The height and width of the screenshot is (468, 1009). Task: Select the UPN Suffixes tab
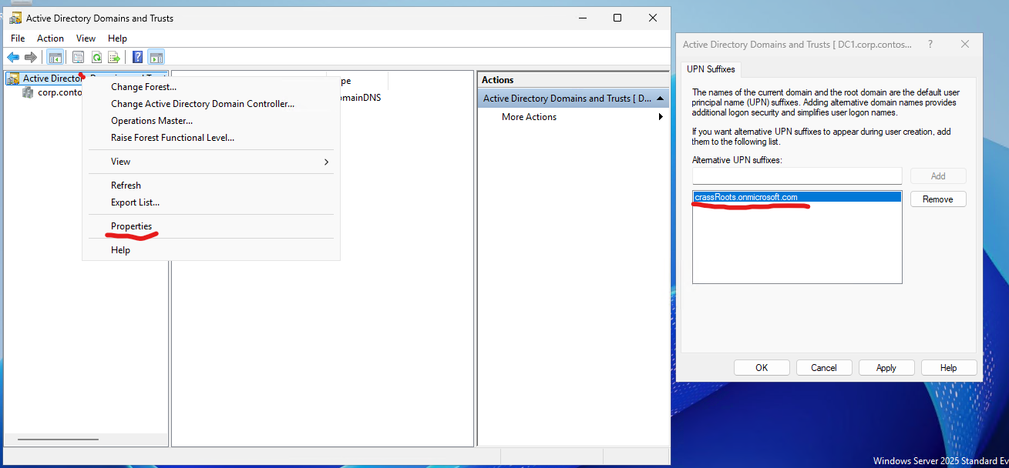pyautogui.click(x=711, y=69)
